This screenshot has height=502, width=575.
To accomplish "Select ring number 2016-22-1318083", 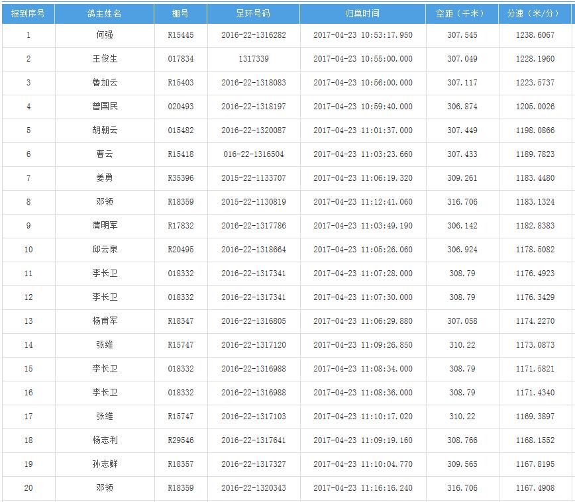I will 253,83.
